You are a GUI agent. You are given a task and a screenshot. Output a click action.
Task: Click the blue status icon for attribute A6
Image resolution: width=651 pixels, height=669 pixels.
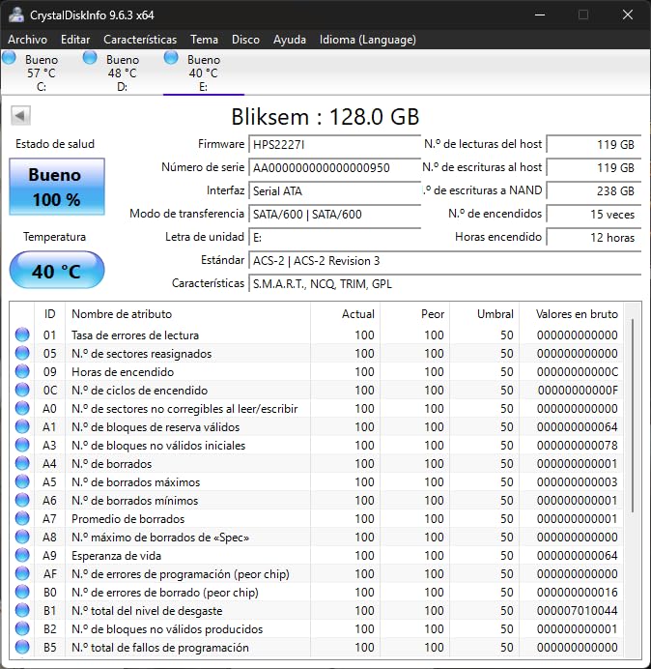tap(22, 500)
